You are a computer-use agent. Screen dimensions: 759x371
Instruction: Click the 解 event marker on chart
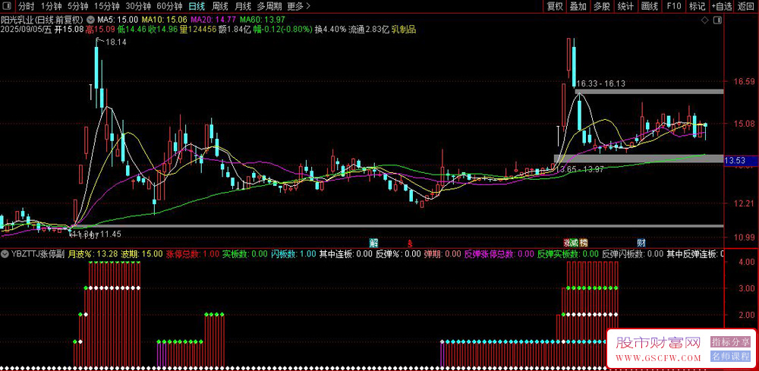click(x=373, y=241)
